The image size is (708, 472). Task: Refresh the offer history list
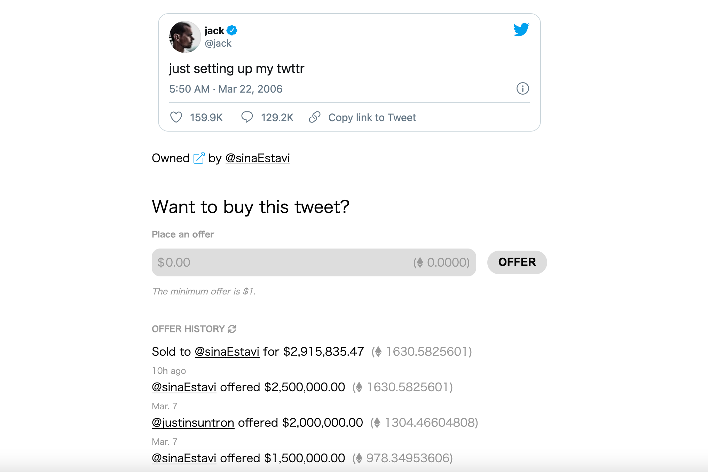232,329
